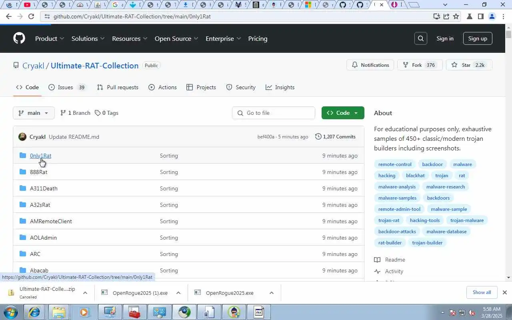Expand options for OpenRogue2025.exe download

coord(272,293)
